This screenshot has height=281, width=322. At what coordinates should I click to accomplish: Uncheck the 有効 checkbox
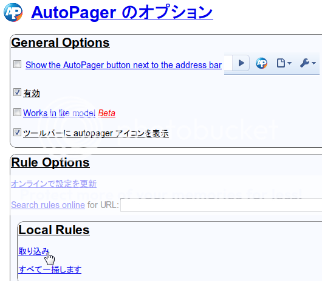(x=17, y=92)
